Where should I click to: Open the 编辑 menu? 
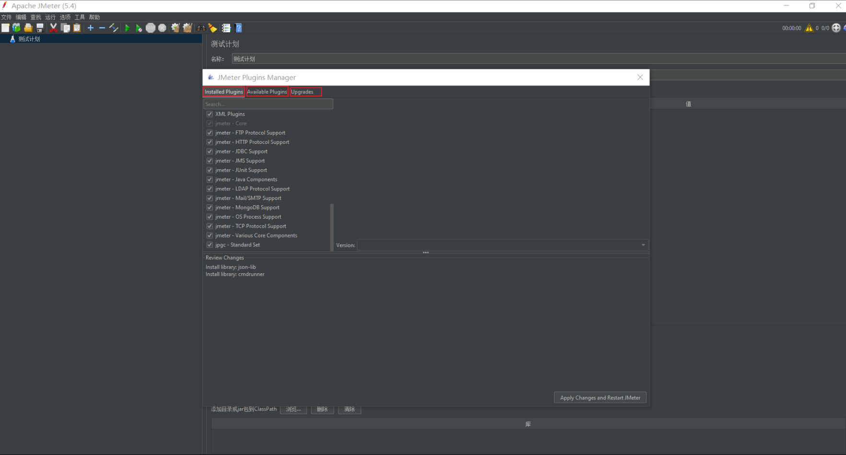coord(21,17)
